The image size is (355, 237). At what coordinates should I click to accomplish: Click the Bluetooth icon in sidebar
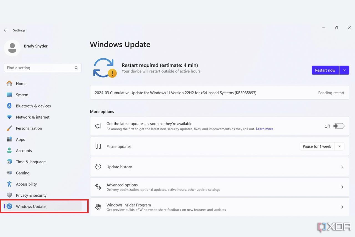pos(9,106)
